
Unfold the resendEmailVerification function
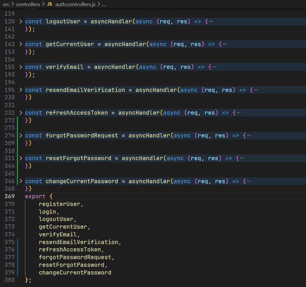tap(21, 90)
